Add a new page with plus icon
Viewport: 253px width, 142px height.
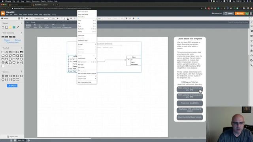pos(28,140)
